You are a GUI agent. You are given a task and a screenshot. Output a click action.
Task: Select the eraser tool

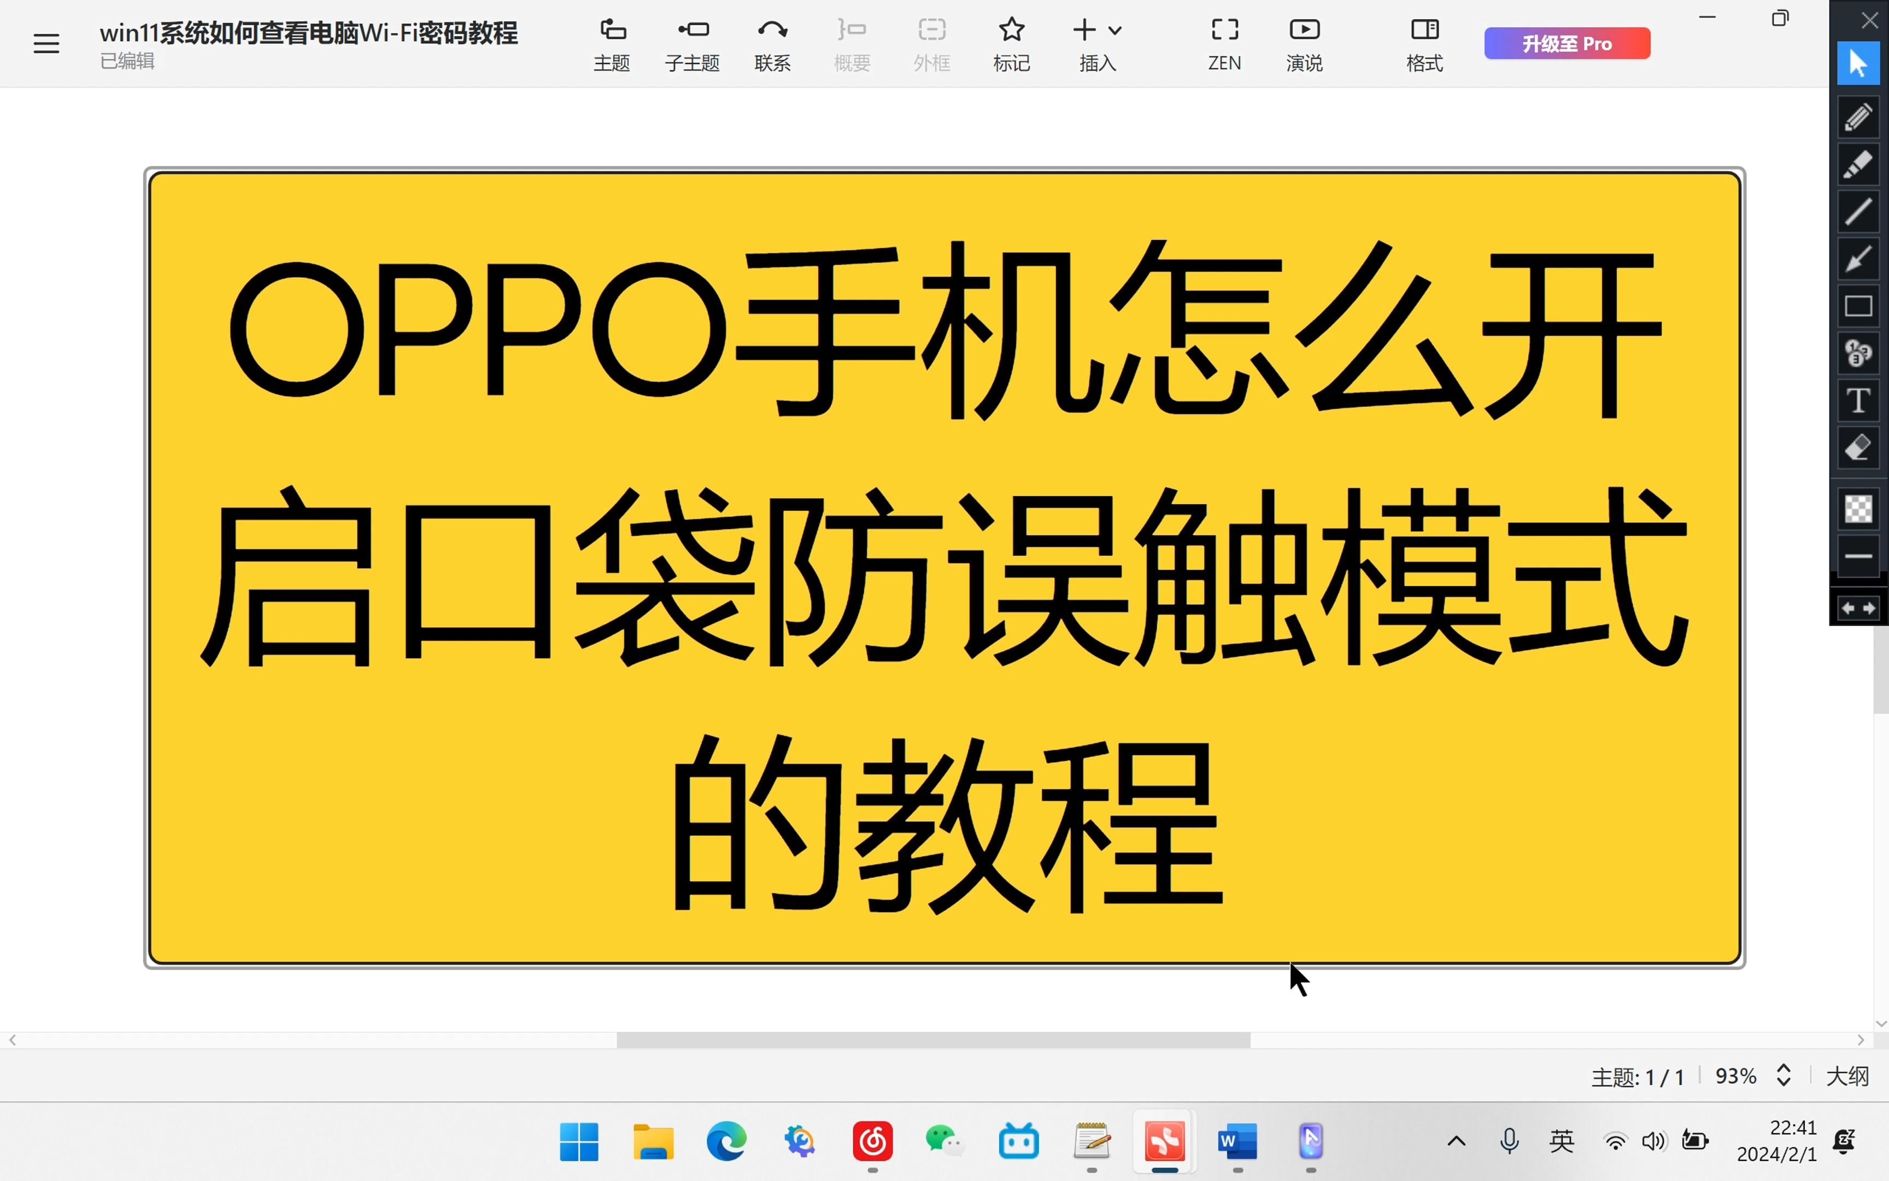(x=1858, y=448)
